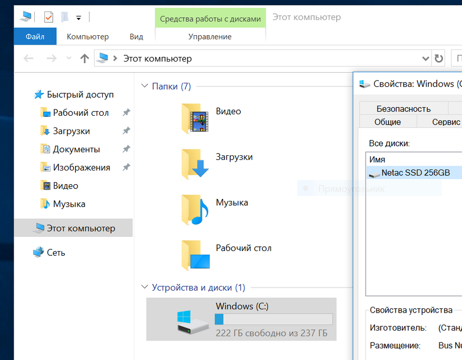Open the Рабочий стол folder in main pane
Screen dimensions: 462x360
(195, 255)
